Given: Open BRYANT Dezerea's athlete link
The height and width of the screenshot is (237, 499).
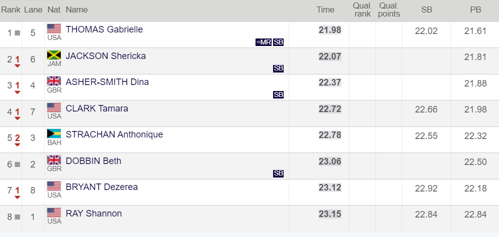Looking at the screenshot, I should [x=101, y=187].
